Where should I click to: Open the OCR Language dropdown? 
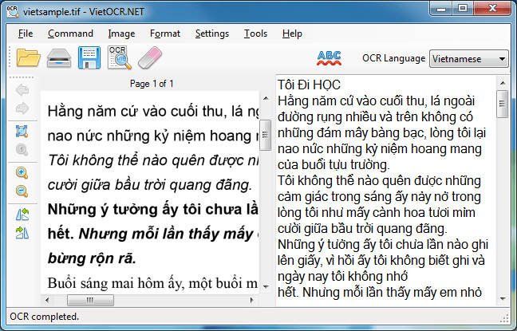[x=468, y=58]
